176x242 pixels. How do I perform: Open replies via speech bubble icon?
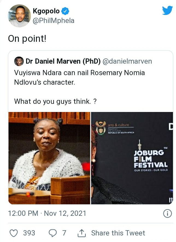tap(53, 233)
